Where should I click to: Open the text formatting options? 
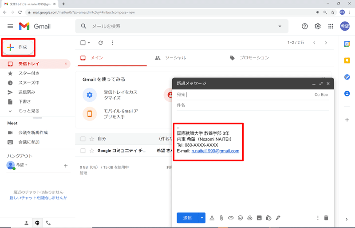pyautogui.click(x=212, y=218)
